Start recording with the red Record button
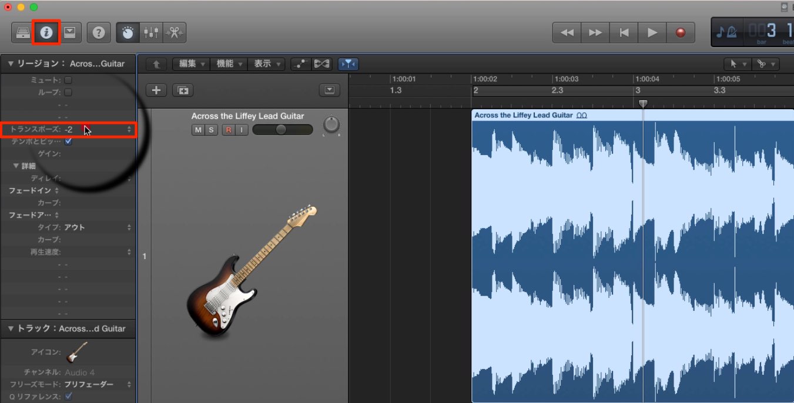 [x=681, y=33]
